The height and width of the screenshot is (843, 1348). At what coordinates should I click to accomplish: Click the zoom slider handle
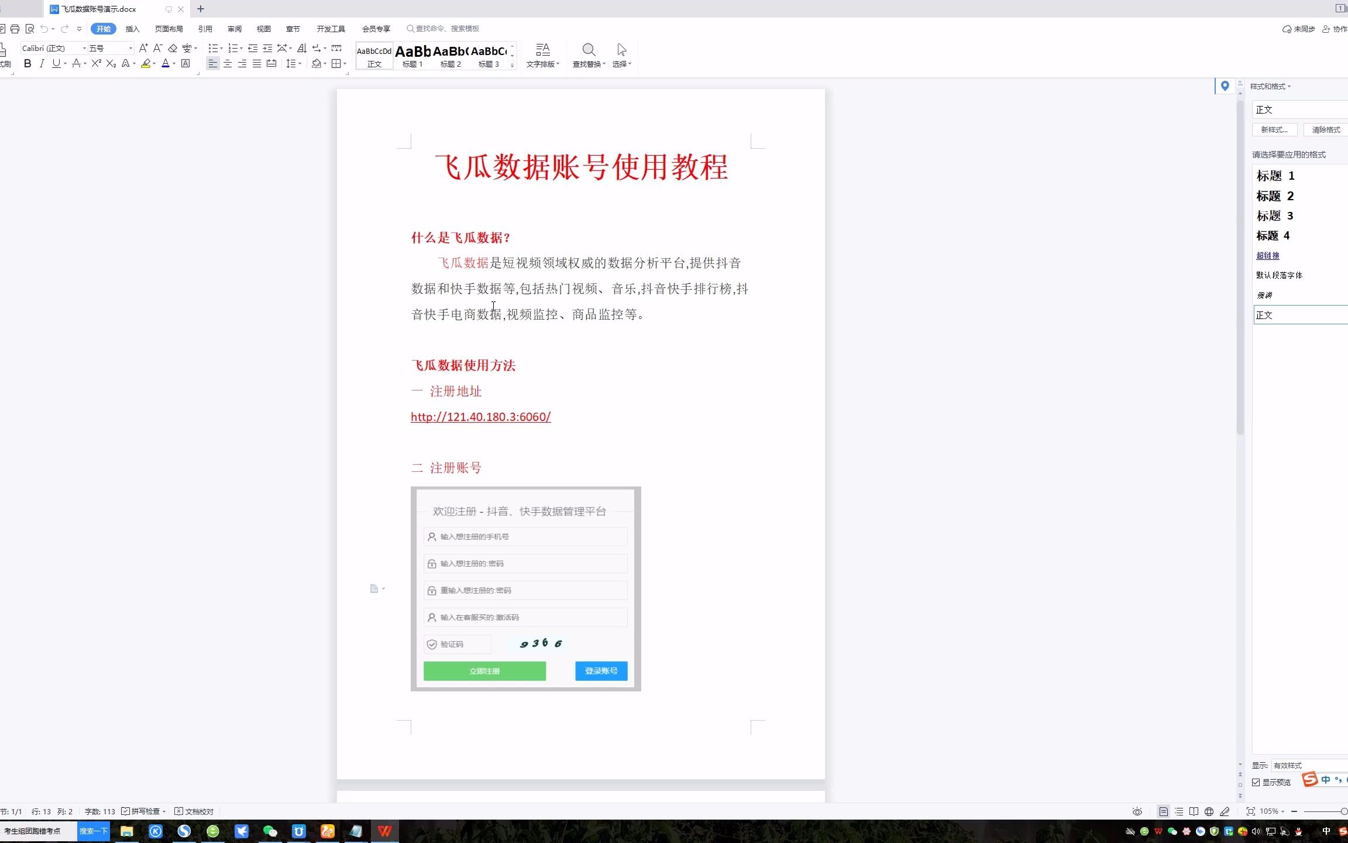pos(1344,811)
